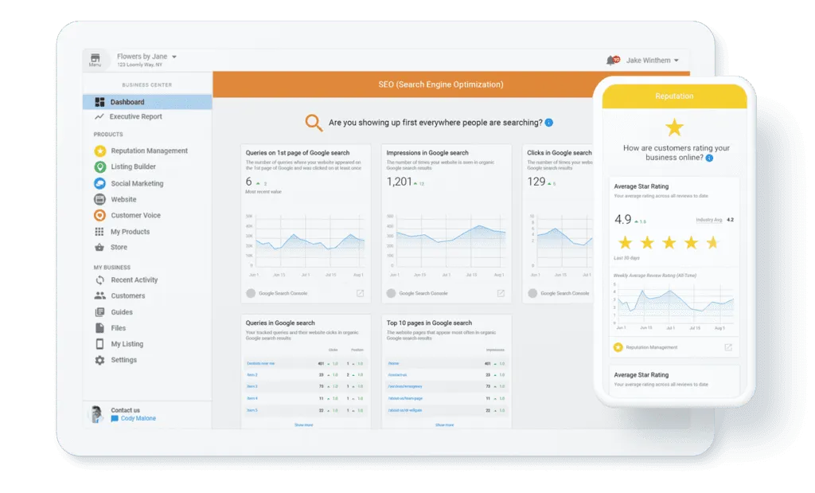The image size is (815, 493).
Task: Open external link on Queries on 1st page card
Action: tap(360, 293)
